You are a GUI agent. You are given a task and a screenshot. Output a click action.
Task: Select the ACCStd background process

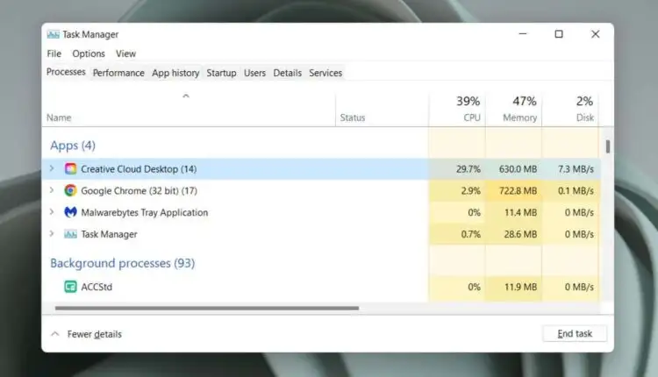tap(321, 287)
